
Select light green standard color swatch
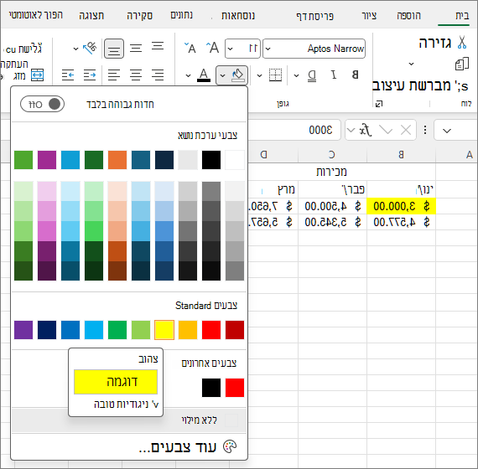[141, 330]
